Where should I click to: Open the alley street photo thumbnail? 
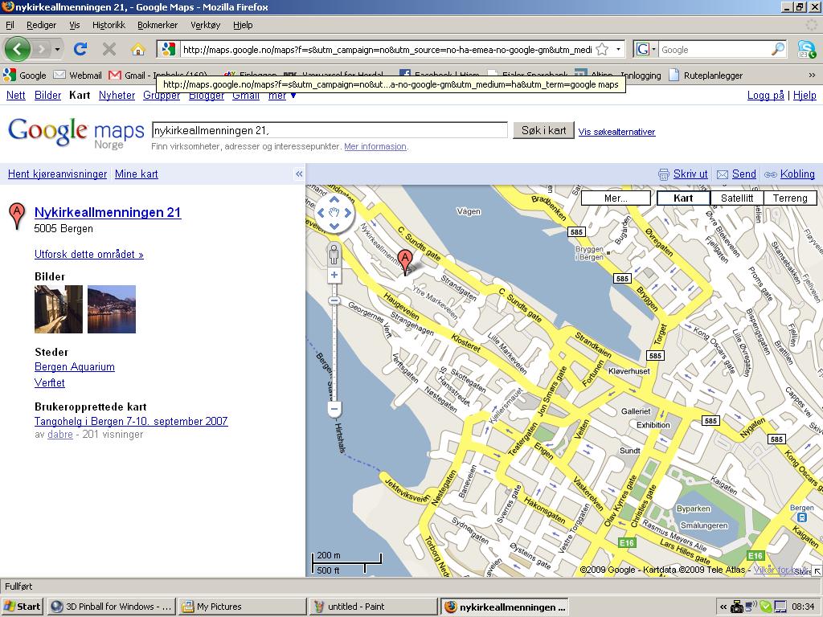tap(59, 309)
